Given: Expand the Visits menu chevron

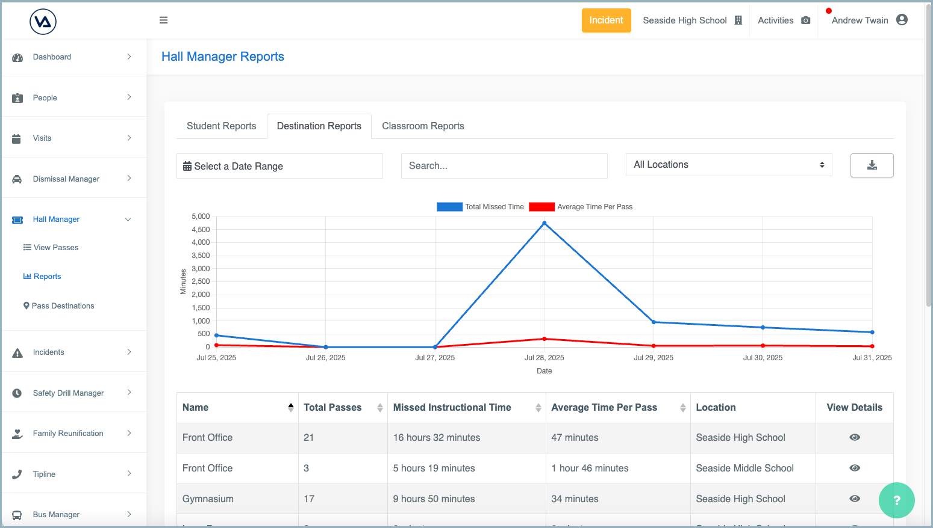Looking at the screenshot, I should tap(129, 138).
